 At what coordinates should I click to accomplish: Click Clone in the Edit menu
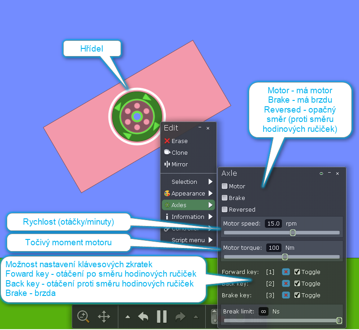179,152
